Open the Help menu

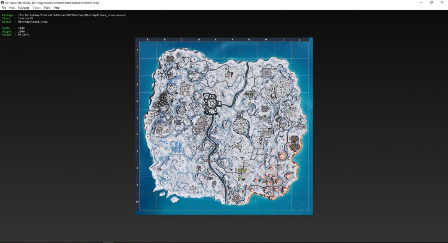click(57, 8)
